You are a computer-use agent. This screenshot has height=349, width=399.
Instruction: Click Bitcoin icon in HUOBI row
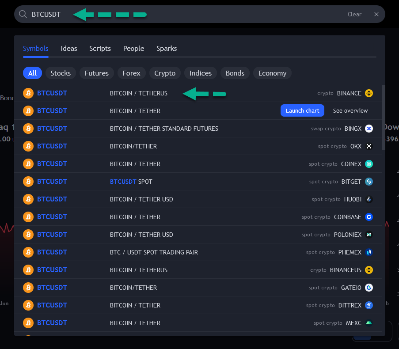coord(28,199)
